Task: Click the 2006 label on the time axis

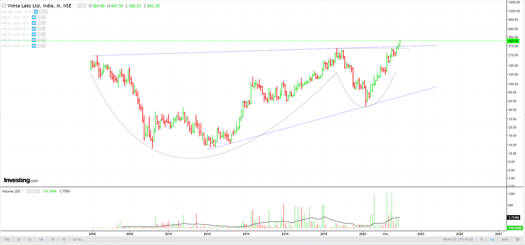Action: click(92, 234)
